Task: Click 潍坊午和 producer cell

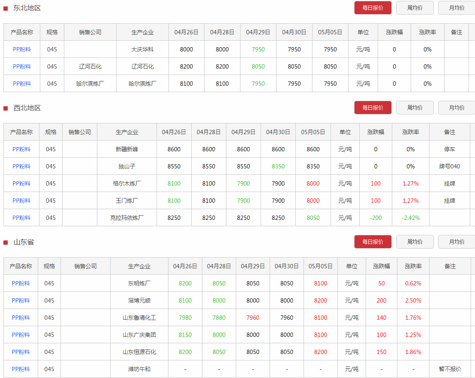Action: tap(139, 369)
